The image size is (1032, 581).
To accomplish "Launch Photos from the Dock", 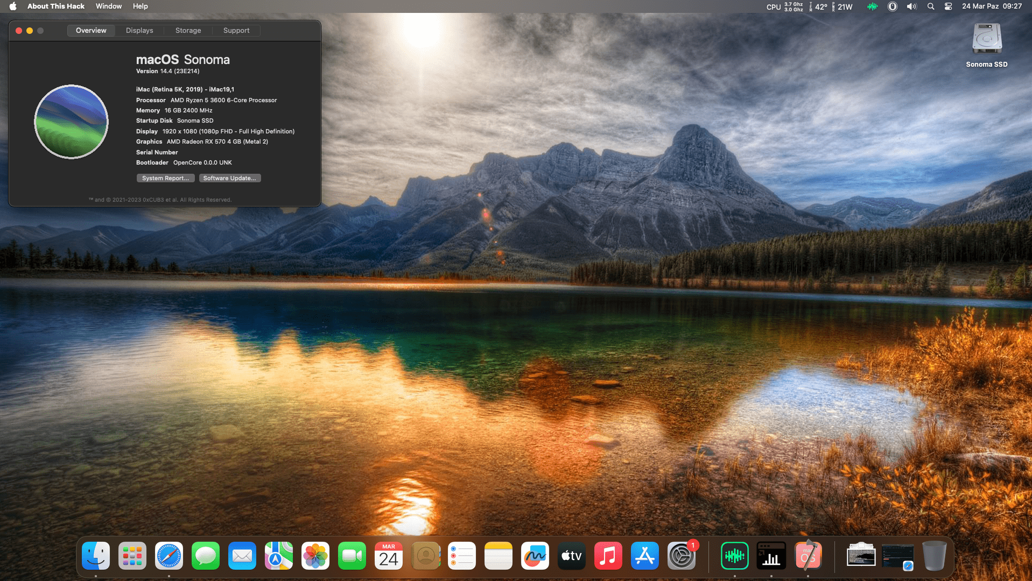I will click(315, 556).
